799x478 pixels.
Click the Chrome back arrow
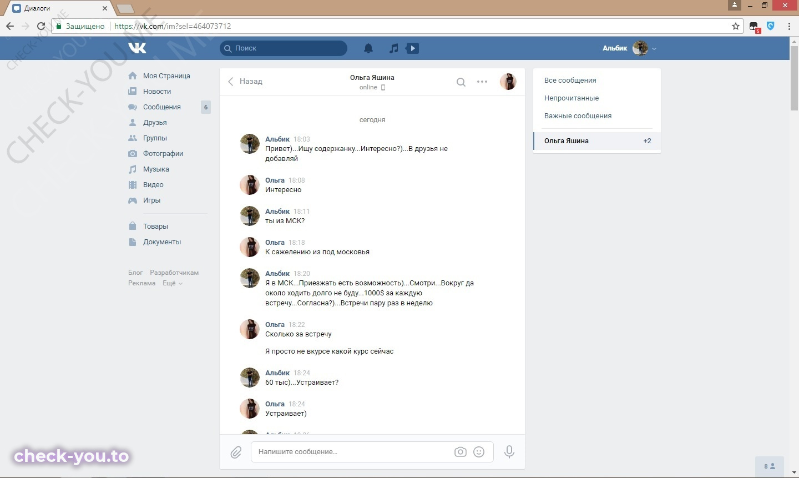click(10, 26)
